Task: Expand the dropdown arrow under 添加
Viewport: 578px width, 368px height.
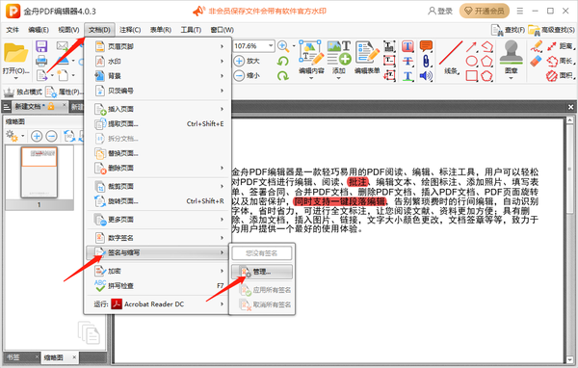Action: click(338, 78)
